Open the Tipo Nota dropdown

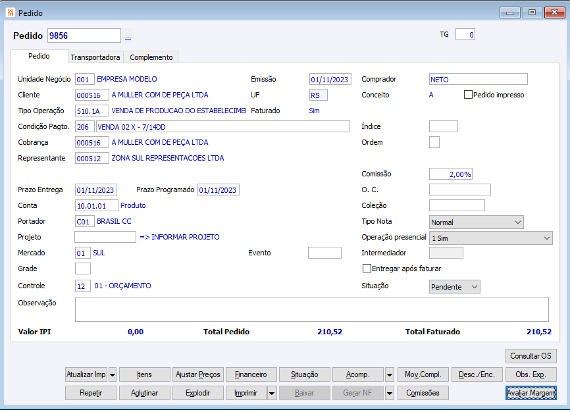(x=477, y=222)
